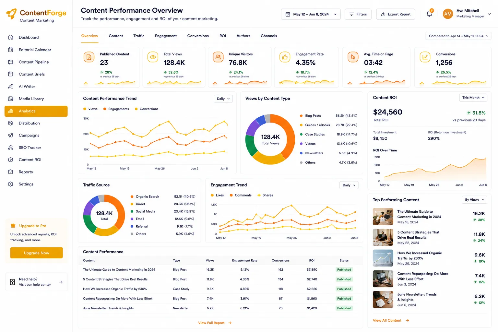Open the View Full Report link
The height and width of the screenshot is (332, 498).
tap(215, 323)
